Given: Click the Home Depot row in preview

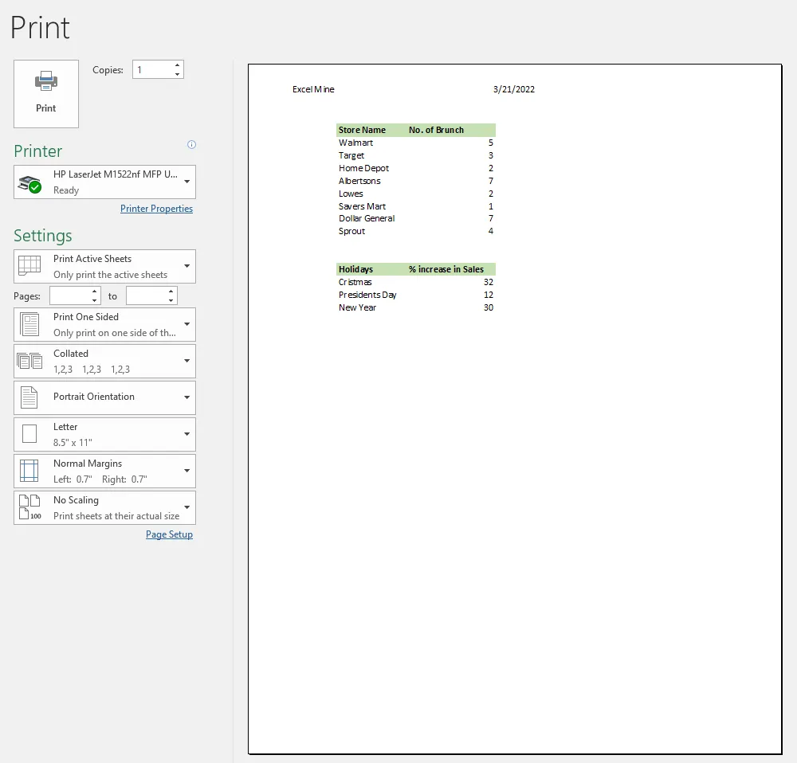Looking at the screenshot, I should (416, 168).
